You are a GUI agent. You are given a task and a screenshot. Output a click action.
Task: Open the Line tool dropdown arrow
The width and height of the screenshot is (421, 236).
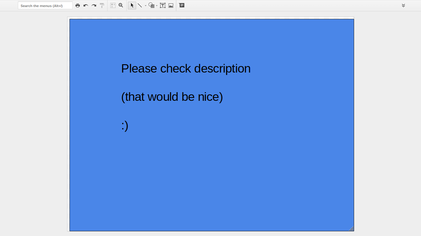(x=145, y=6)
